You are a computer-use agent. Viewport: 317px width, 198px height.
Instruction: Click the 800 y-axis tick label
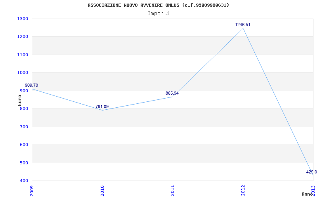24,109
